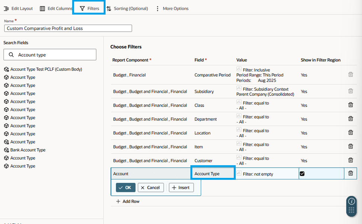Image resolution: width=362 pixels, height=224 pixels.
Task: Click the search magnifier icon in Search Fields
Action: click(x=11, y=55)
